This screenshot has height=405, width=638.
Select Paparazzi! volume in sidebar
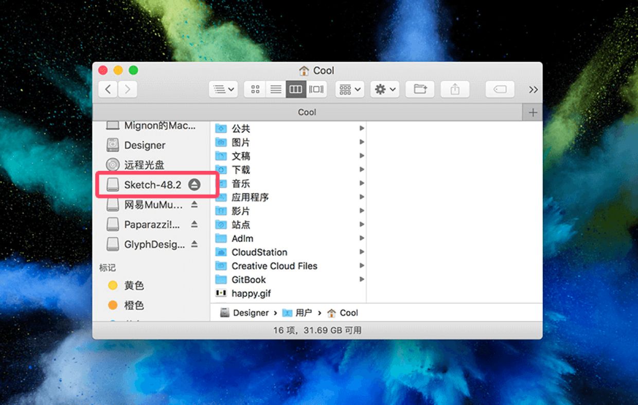pyautogui.click(x=151, y=224)
